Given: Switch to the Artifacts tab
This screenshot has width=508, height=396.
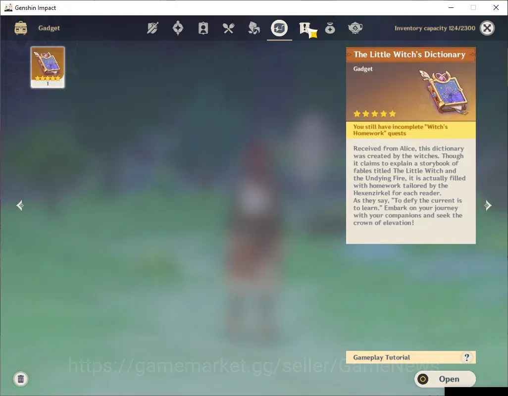Looking at the screenshot, I should (178, 28).
